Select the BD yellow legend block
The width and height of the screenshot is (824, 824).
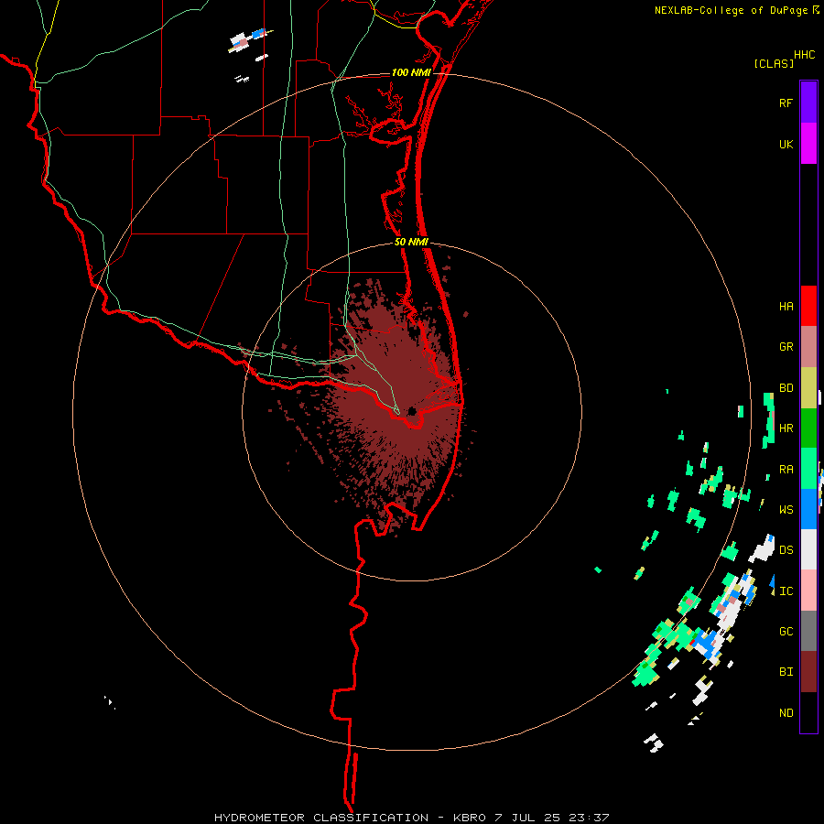click(x=808, y=388)
